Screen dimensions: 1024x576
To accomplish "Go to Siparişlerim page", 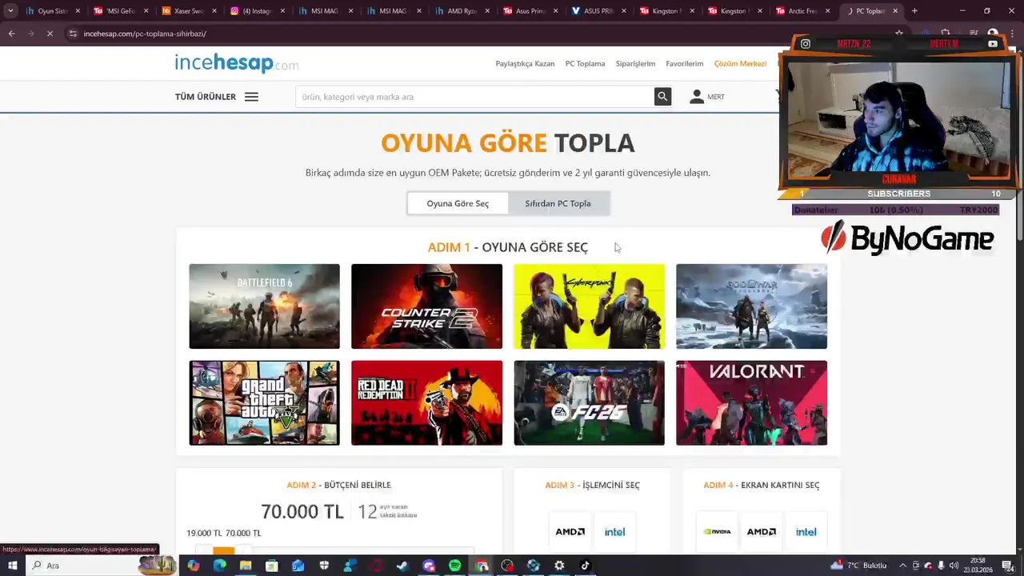I will click(635, 64).
